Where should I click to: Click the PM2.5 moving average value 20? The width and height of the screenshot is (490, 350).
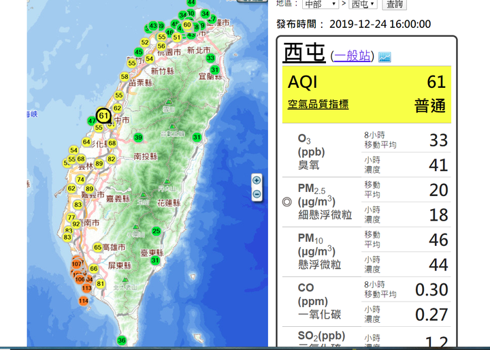(x=438, y=190)
